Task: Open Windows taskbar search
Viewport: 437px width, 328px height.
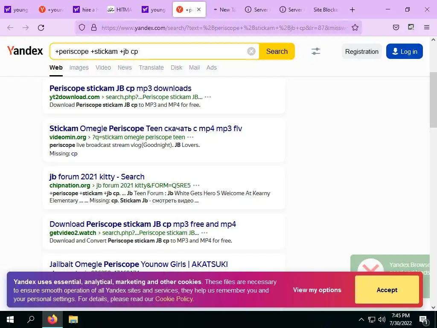Action: (x=31, y=319)
